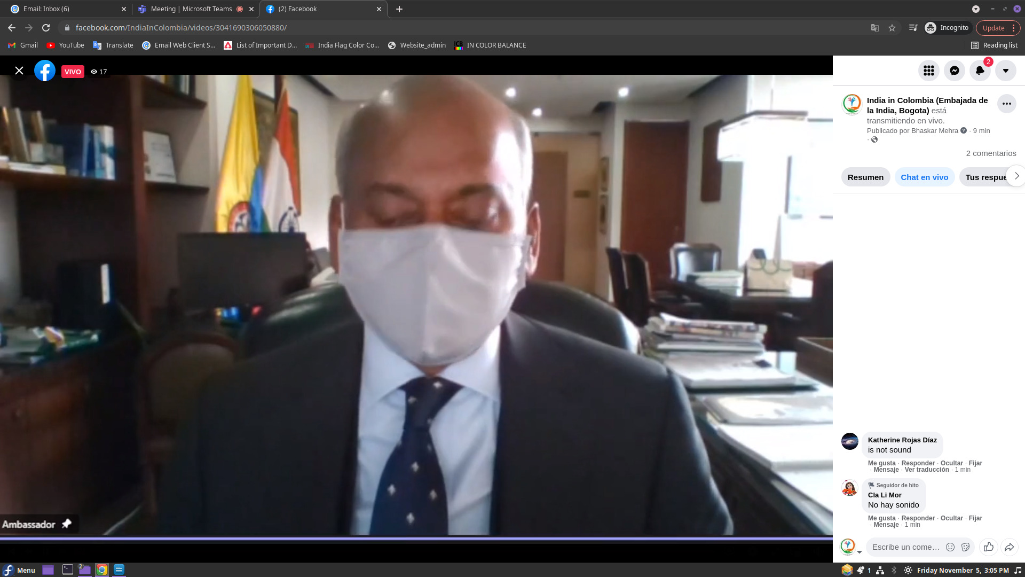Open the emoji picker in comment box

[x=950, y=547]
